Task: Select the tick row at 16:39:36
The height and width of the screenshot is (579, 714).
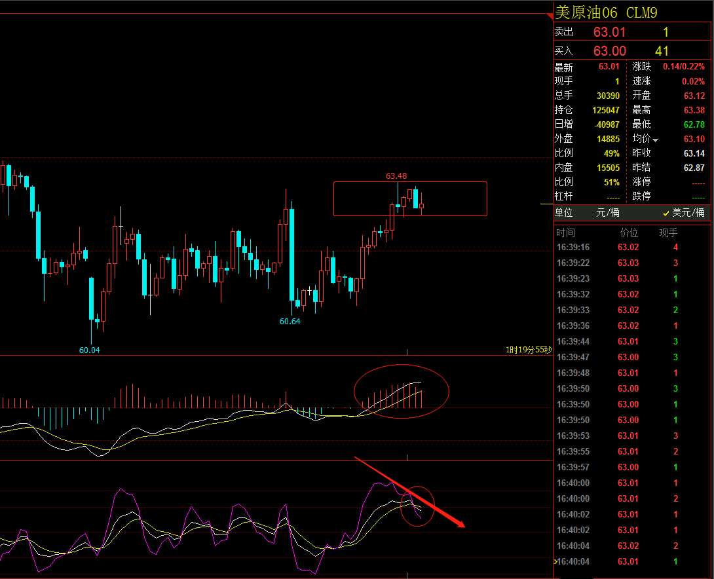Action: (x=631, y=326)
